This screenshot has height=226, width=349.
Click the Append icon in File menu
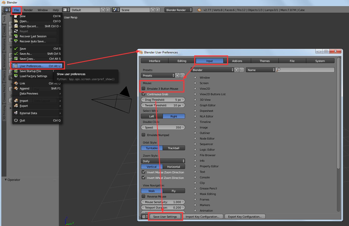[16, 88]
